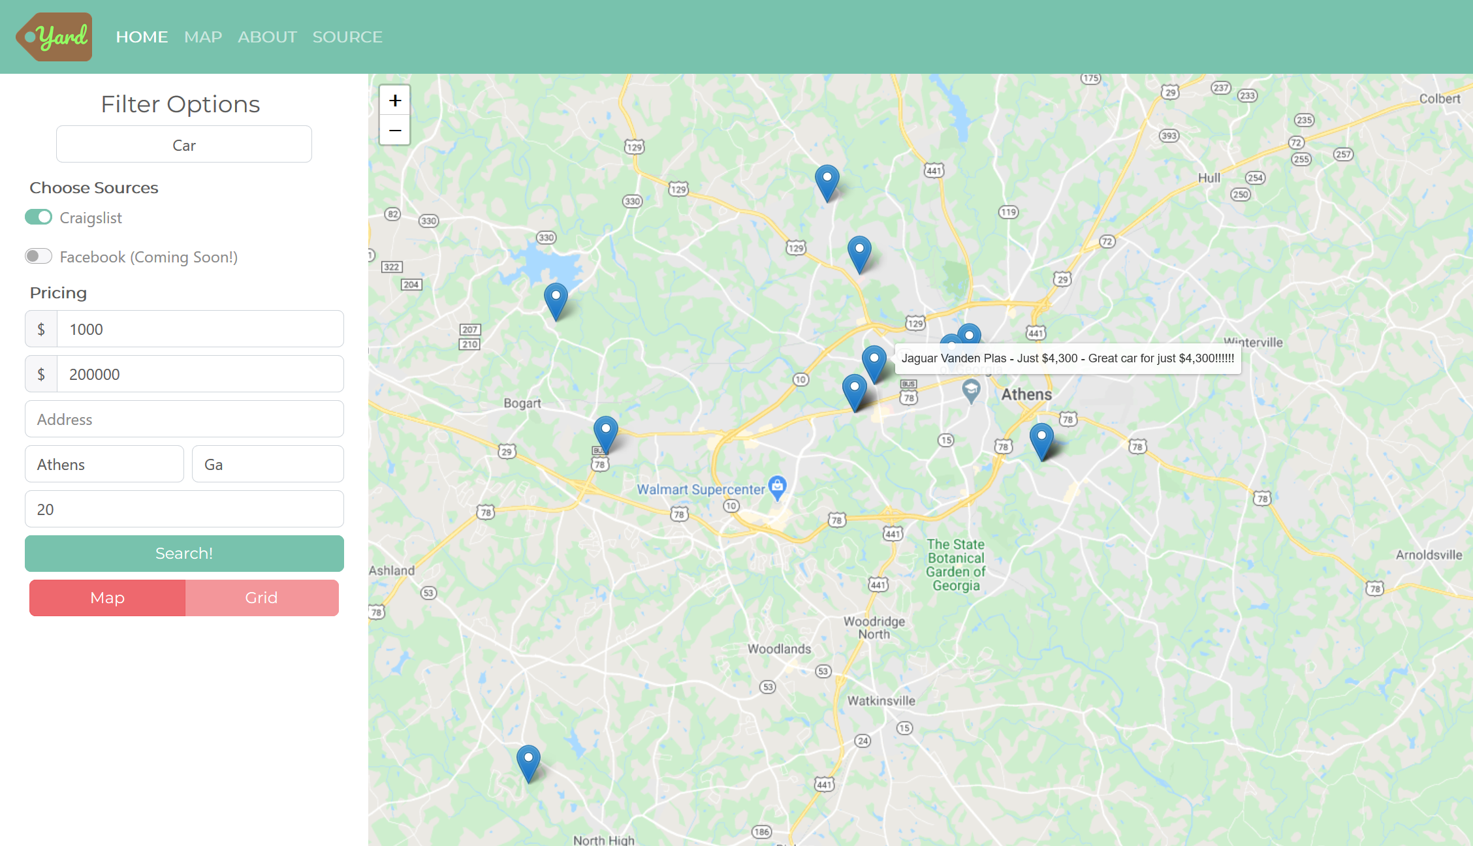Switch to Grid view
Screen dimensions: 1473x846
(x=261, y=598)
